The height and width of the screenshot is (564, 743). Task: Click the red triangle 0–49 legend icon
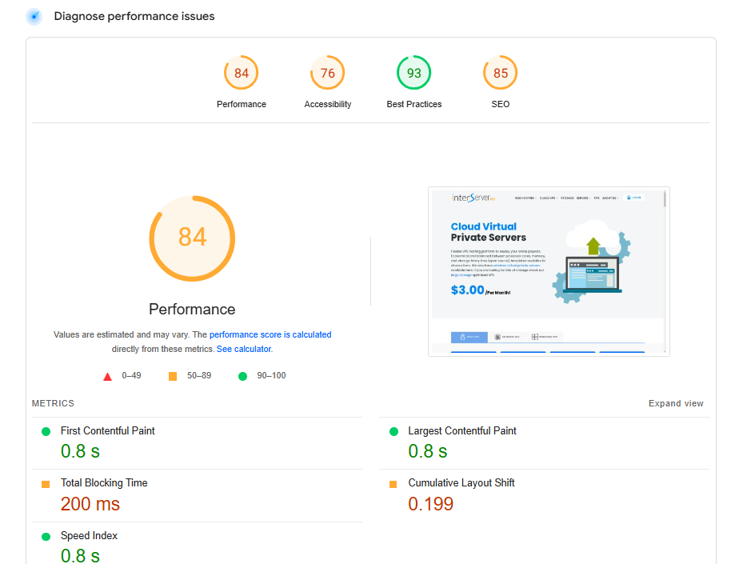tap(107, 377)
